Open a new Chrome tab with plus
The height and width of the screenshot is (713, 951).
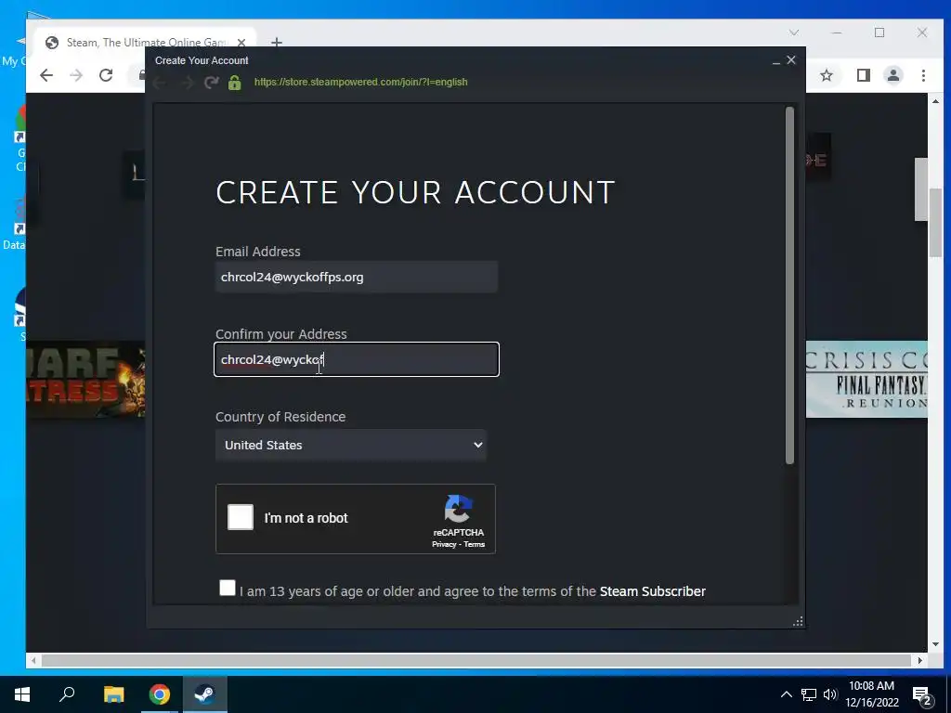tap(277, 43)
